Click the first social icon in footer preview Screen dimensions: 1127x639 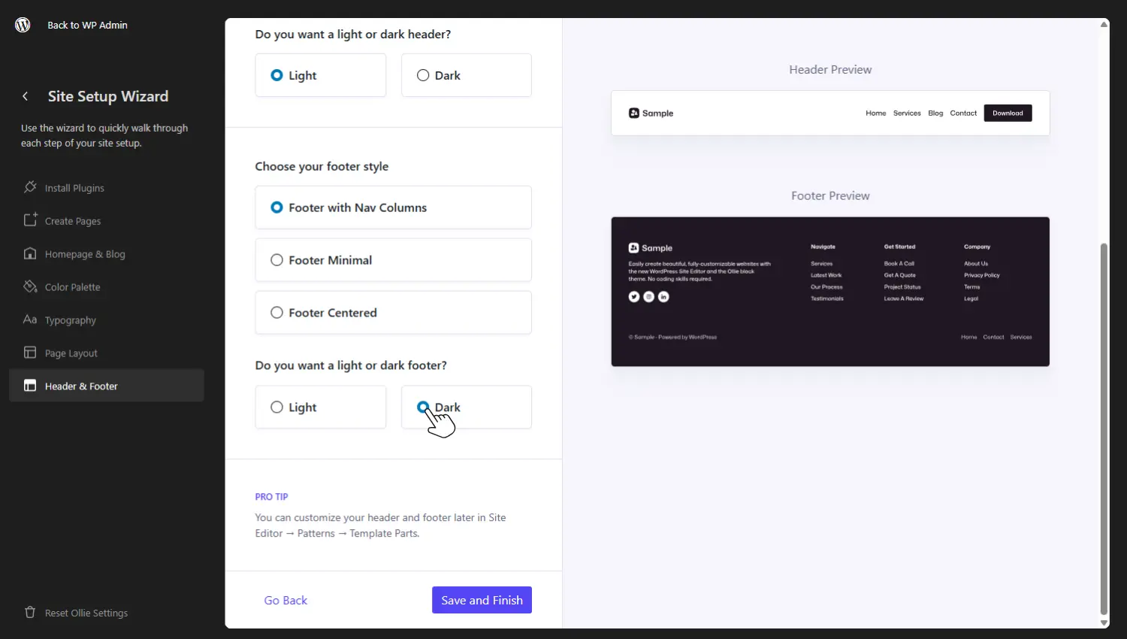[x=634, y=297]
